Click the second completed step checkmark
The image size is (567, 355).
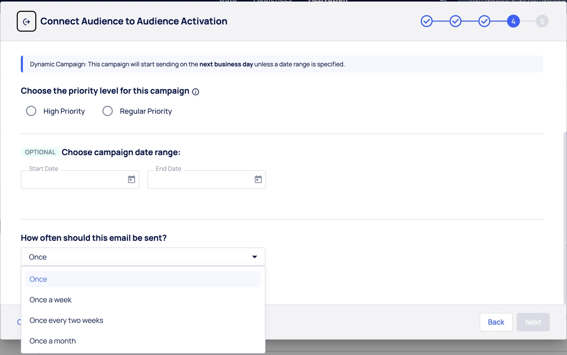point(456,21)
